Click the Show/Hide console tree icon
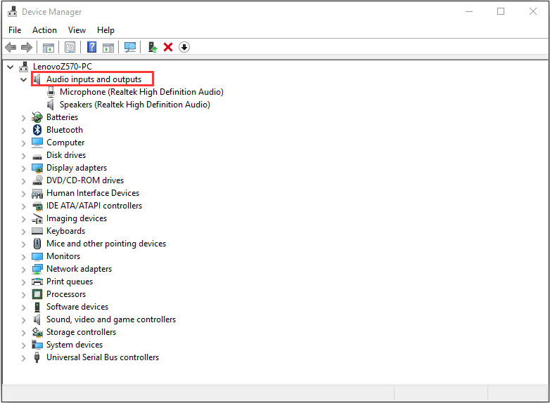The width and height of the screenshot is (550, 403). [49, 47]
